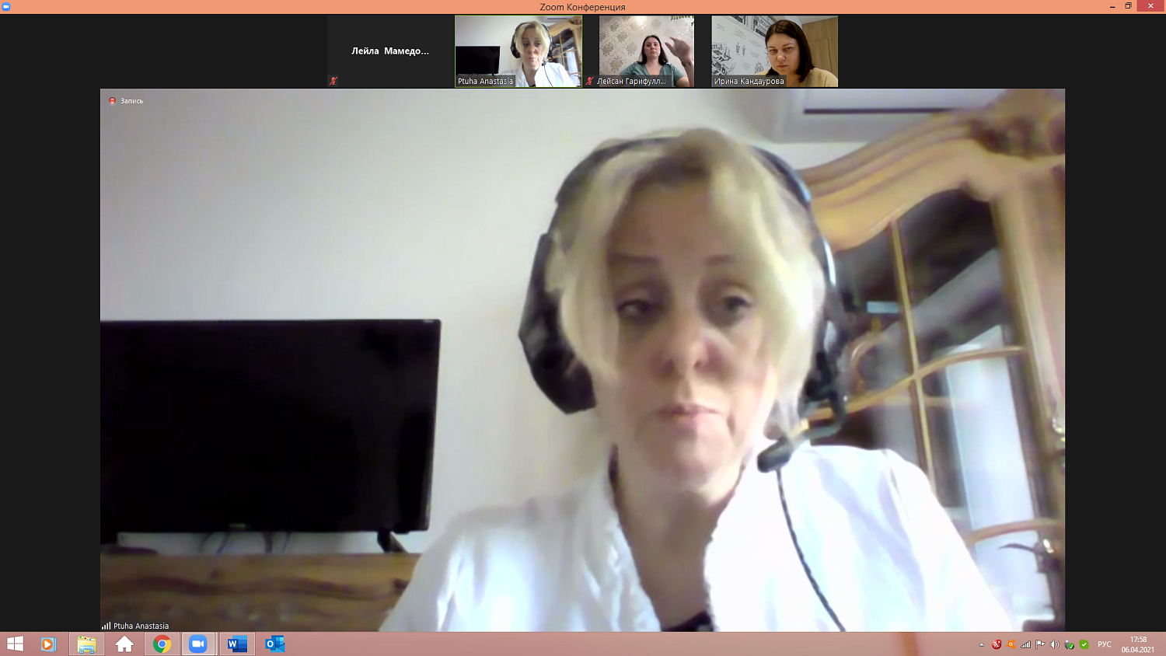Image resolution: width=1166 pixels, height=656 pixels.
Task: Switch to Microsoft Word in the taskbar
Action: pyautogui.click(x=237, y=644)
